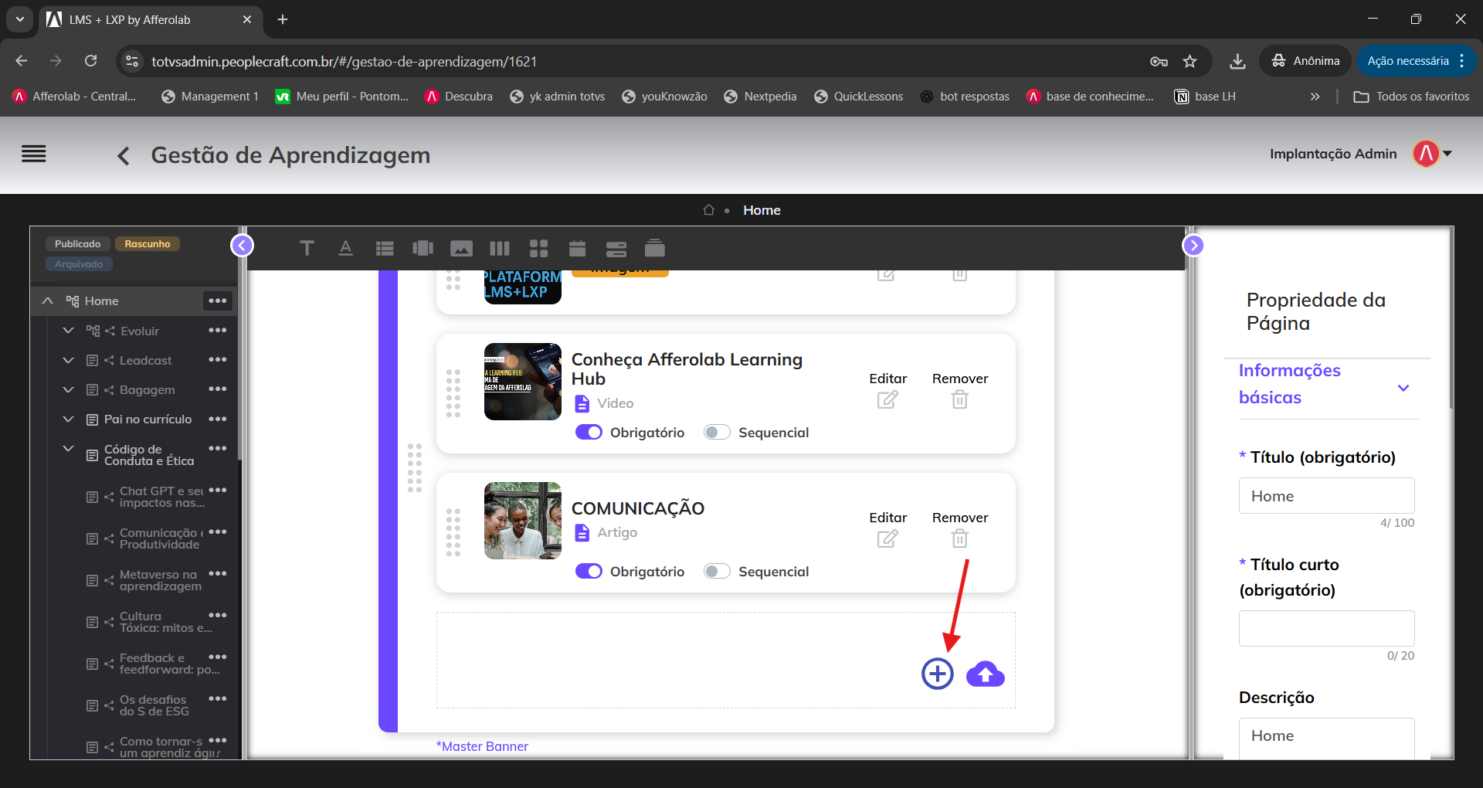Filter tree by Rascunho status

148,243
